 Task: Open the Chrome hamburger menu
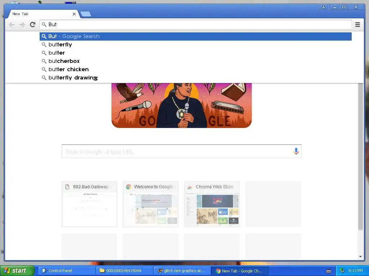357,24
